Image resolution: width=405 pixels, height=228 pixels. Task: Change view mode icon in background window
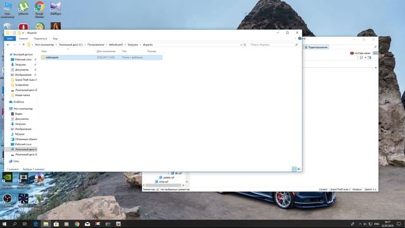tap(361, 58)
